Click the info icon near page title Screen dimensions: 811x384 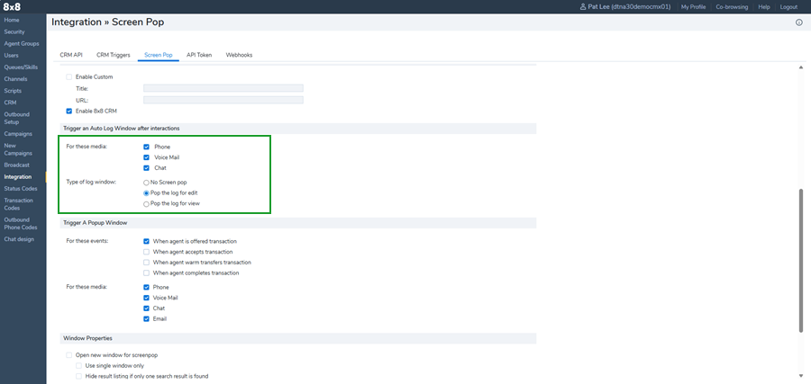798,22
